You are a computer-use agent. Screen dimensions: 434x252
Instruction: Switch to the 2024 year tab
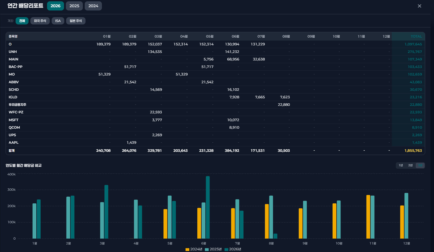[93, 6]
